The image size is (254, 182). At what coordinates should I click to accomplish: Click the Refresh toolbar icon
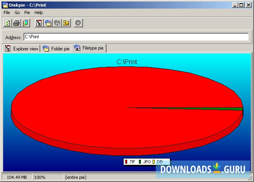pyautogui.click(x=7, y=23)
